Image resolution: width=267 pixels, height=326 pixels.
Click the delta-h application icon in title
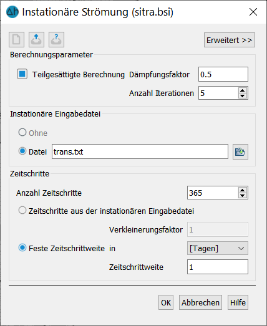12,12
